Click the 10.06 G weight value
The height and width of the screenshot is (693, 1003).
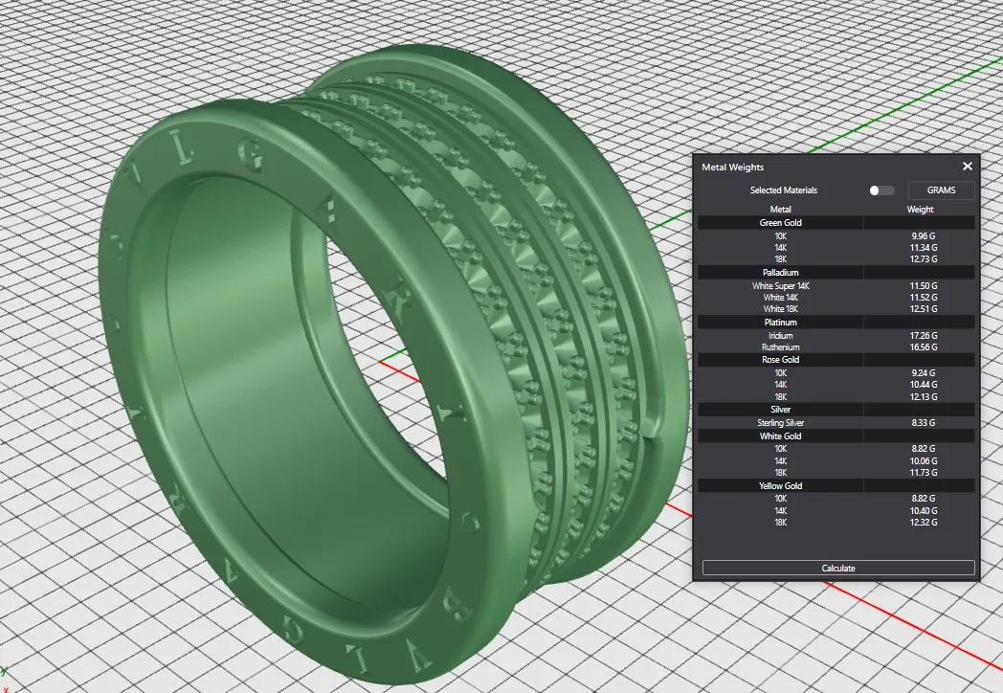923,460
